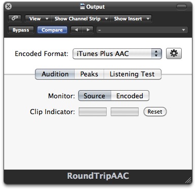The width and height of the screenshot is (196, 190).
Task: Open the preset selection dropdown
Action: click(x=142, y=30)
